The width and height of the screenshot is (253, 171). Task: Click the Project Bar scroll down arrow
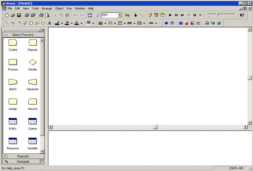[42, 151]
